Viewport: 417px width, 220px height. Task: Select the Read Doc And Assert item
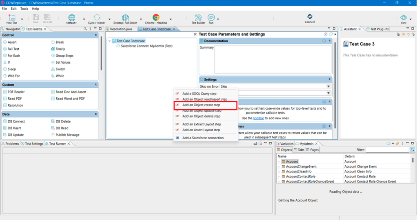(68, 92)
